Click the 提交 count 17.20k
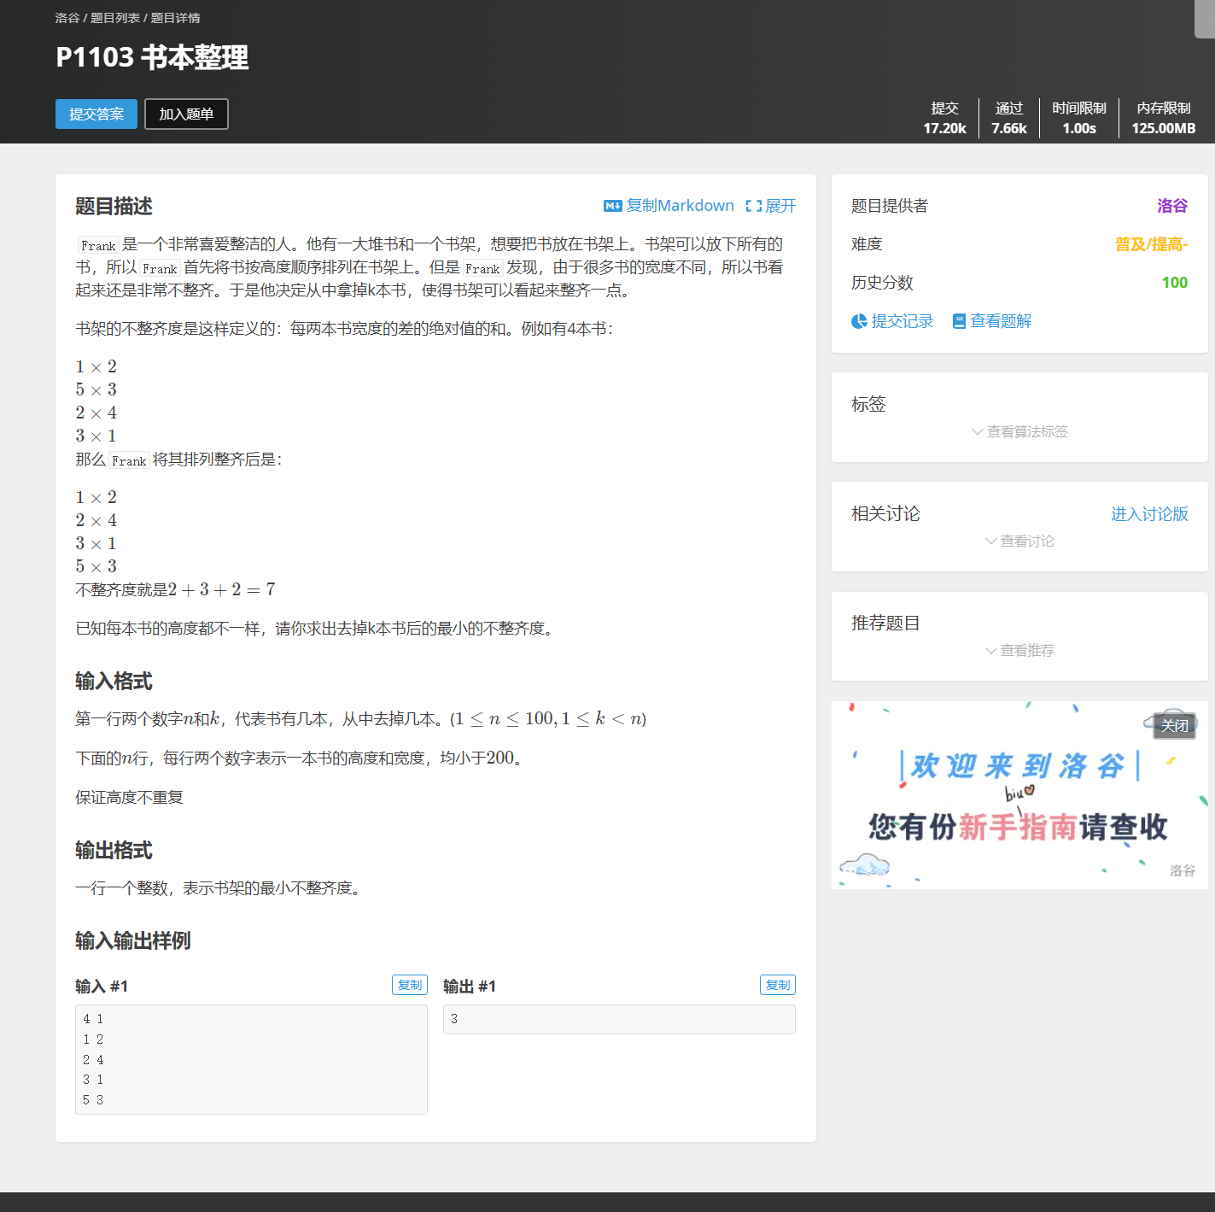The height and width of the screenshot is (1212, 1215). pos(944,128)
